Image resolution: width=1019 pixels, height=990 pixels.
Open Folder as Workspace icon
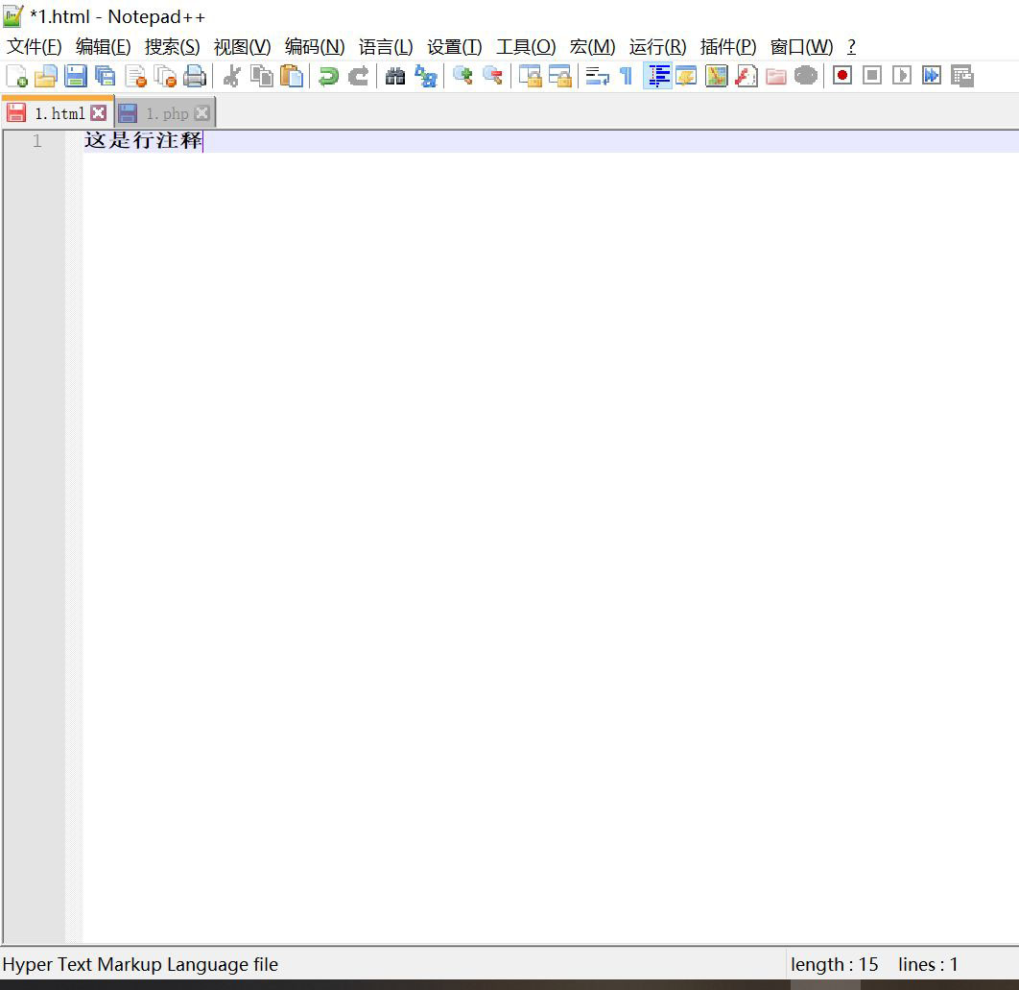[776, 76]
